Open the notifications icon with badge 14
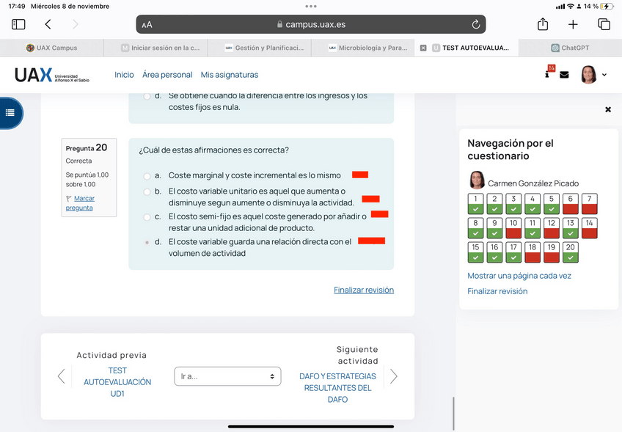The width and height of the screenshot is (622, 432). pyautogui.click(x=550, y=71)
